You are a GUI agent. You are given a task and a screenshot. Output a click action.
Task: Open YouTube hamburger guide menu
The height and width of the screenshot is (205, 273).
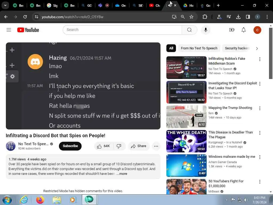(x=9, y=30)
